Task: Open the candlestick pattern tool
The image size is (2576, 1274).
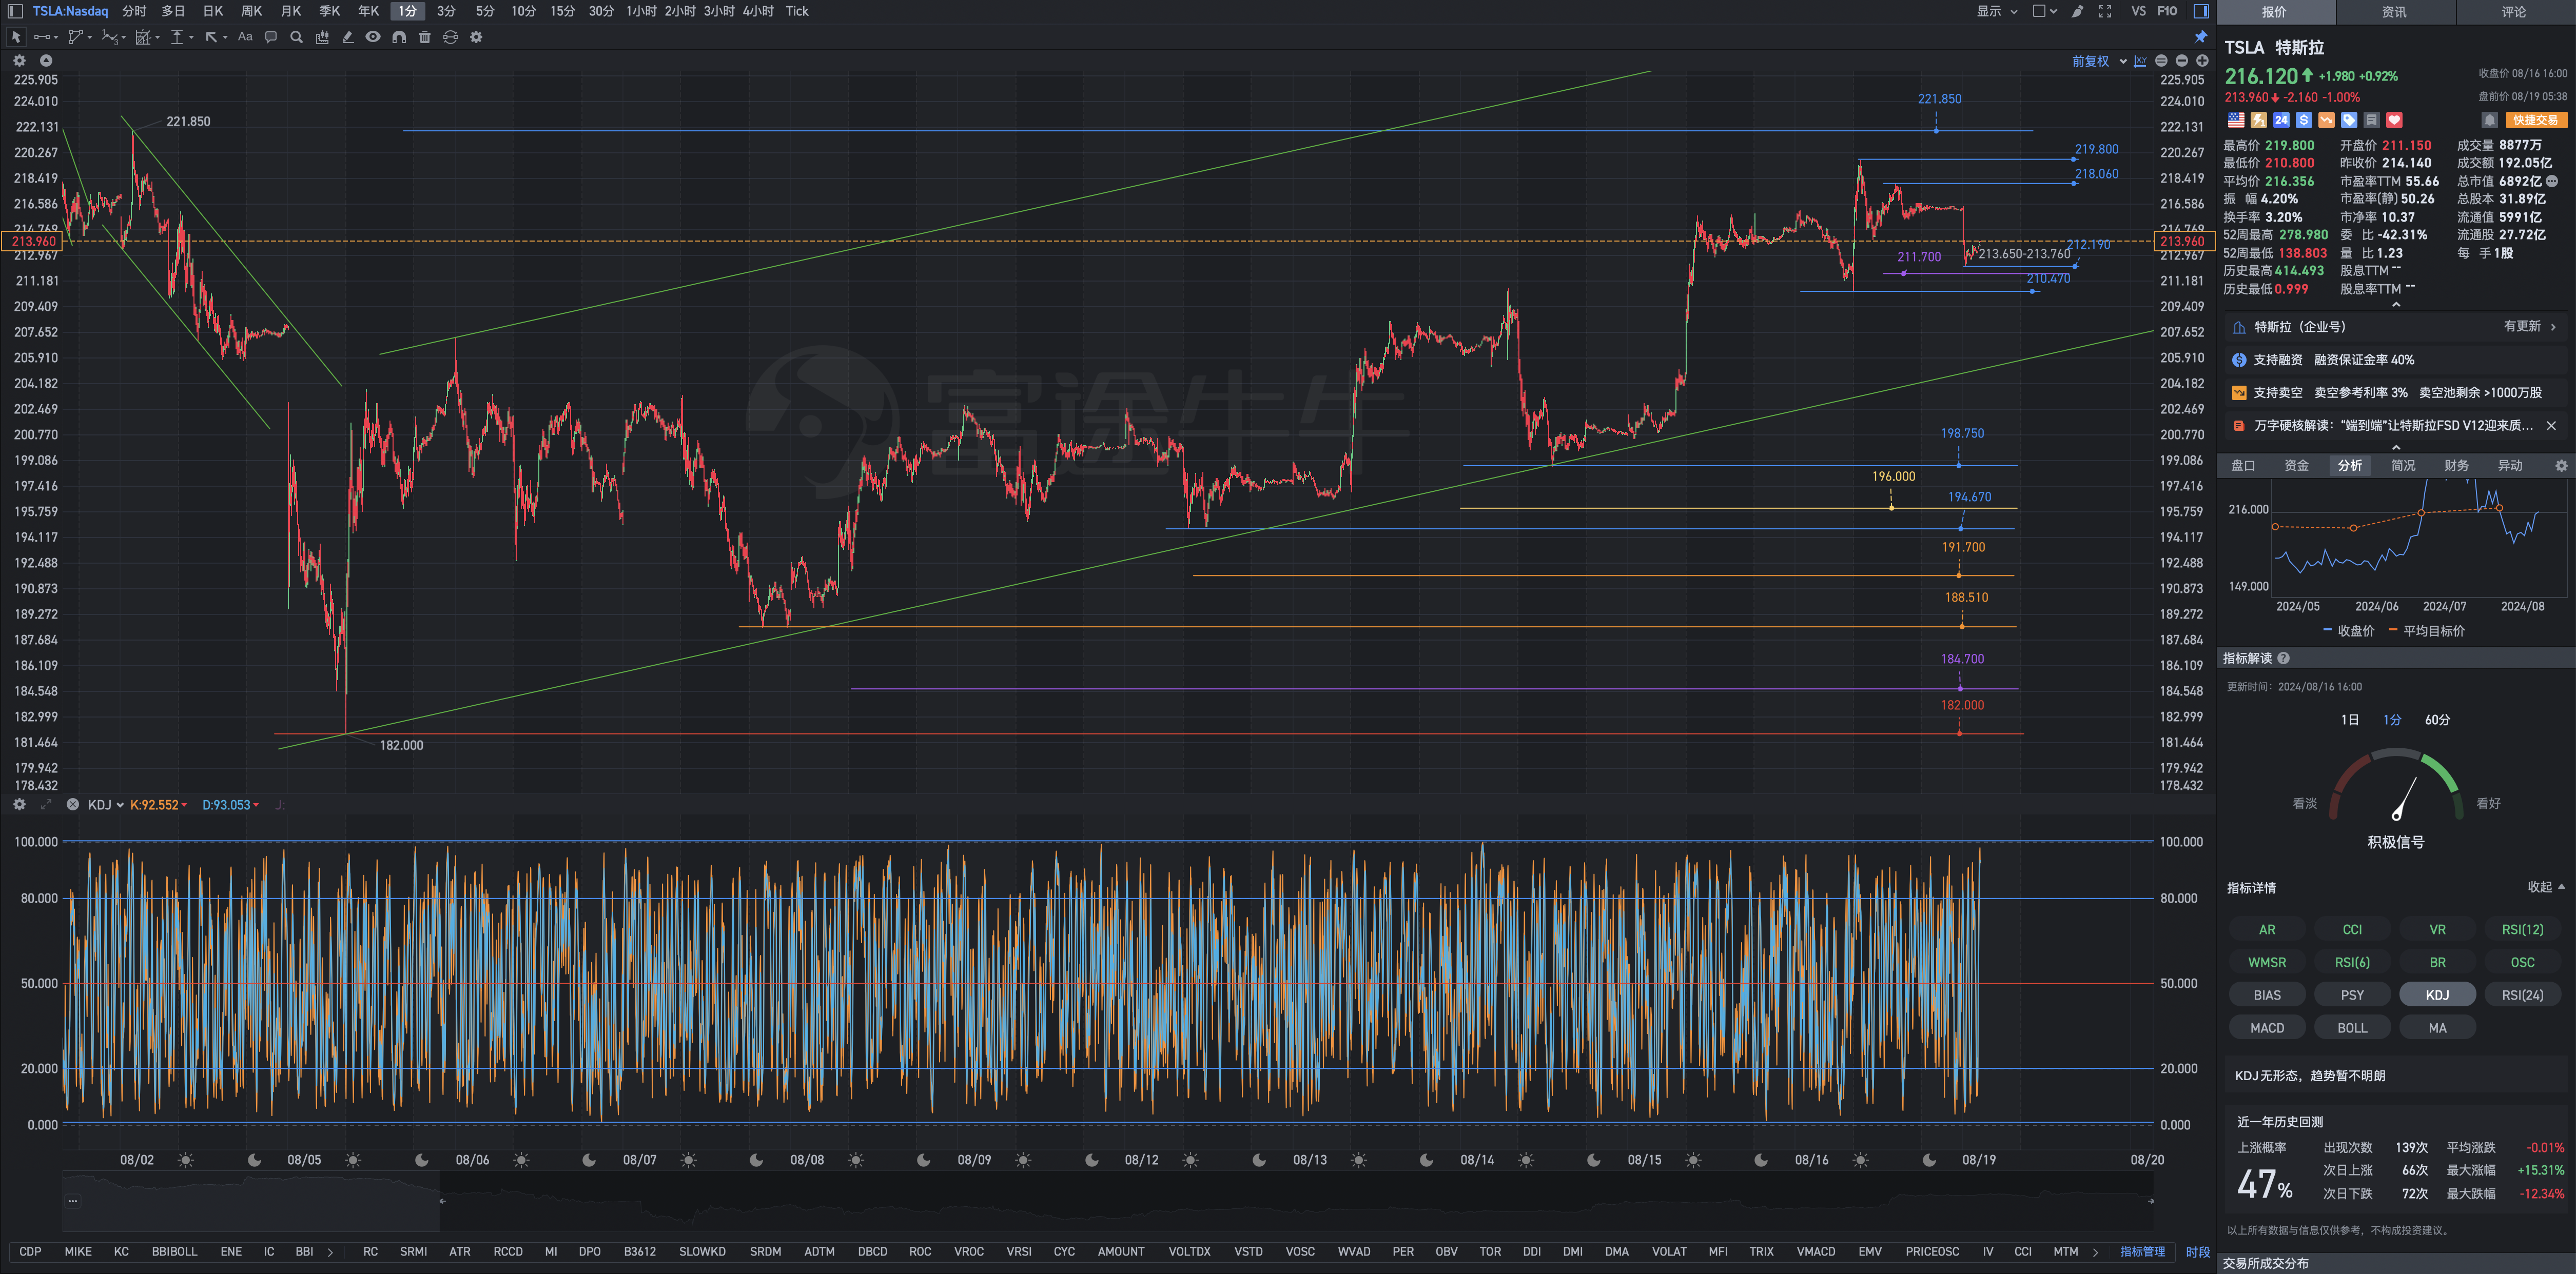Action: click(322, 37)
